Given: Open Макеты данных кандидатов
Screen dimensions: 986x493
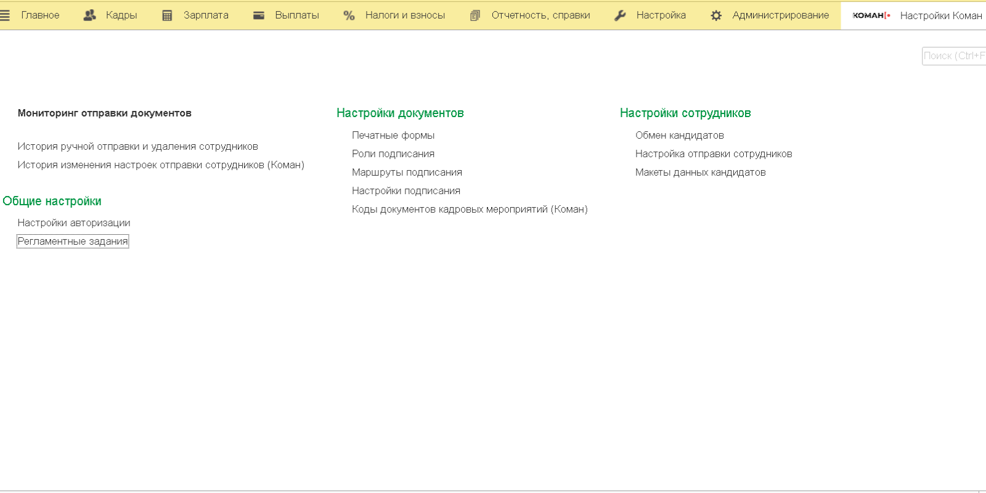Looking at the screenshot, I should pos(700,173).
